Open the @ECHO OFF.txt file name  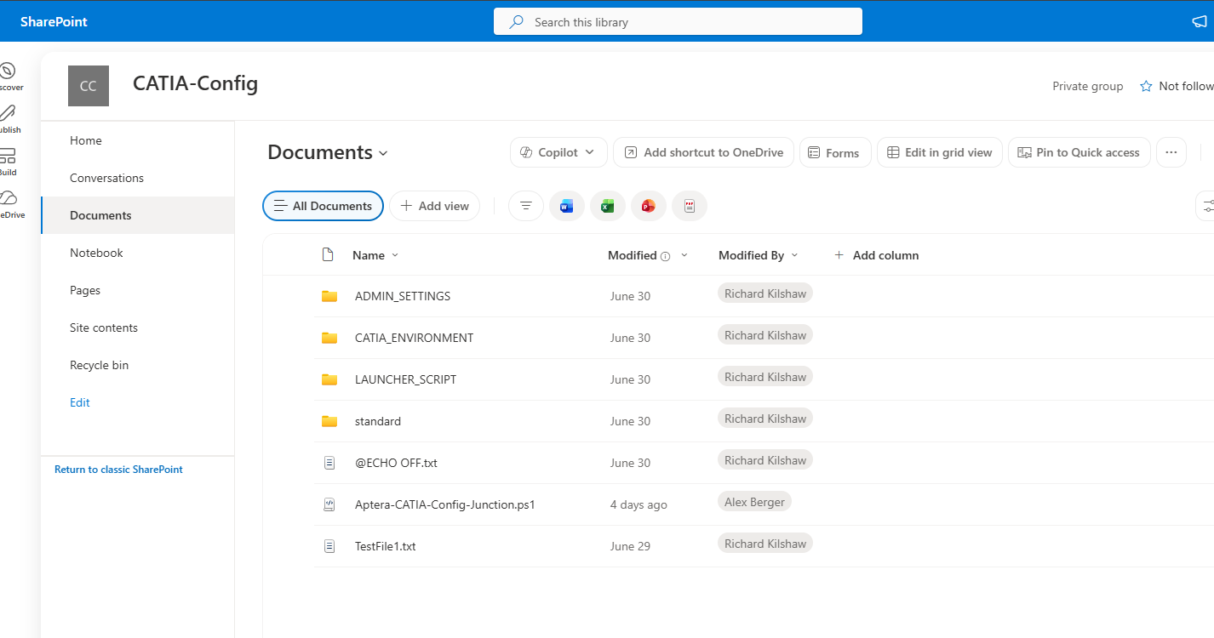click(396, 463)
